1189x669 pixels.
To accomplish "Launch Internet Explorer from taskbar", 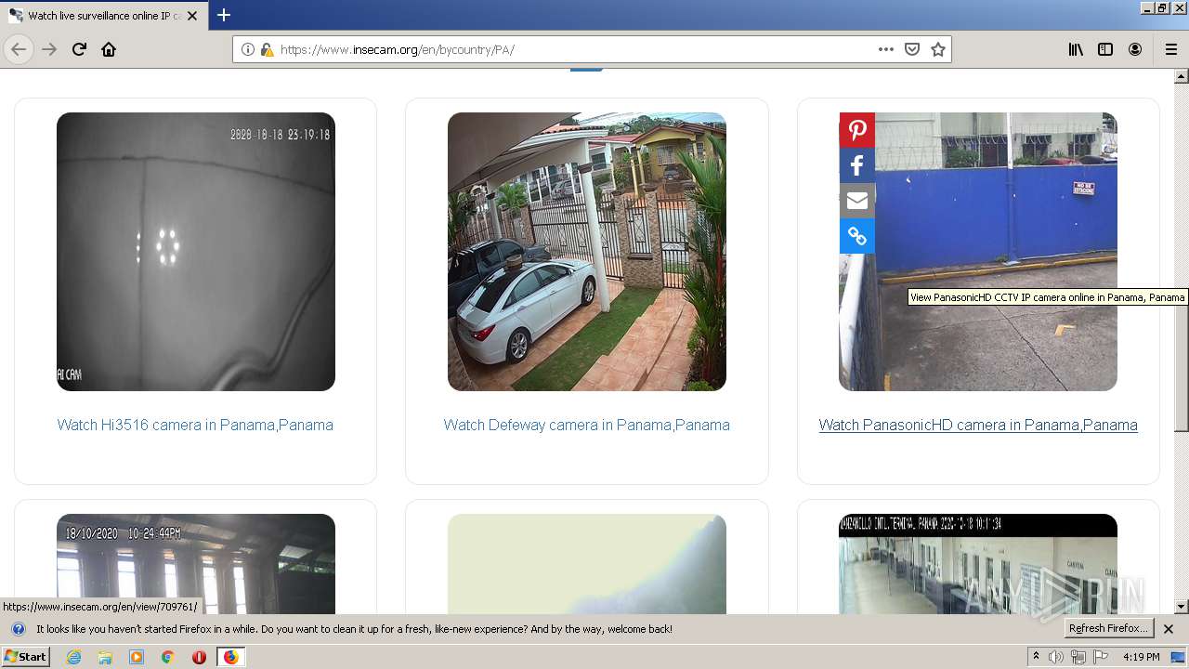I will (x=73, y=657).
